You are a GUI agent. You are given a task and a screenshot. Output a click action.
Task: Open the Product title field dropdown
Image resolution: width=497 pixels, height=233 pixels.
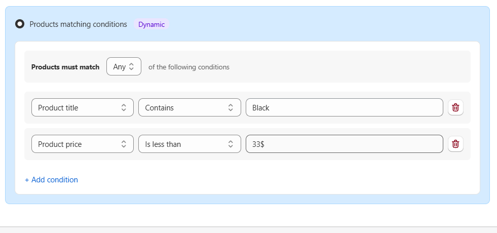tap(82, 107)
